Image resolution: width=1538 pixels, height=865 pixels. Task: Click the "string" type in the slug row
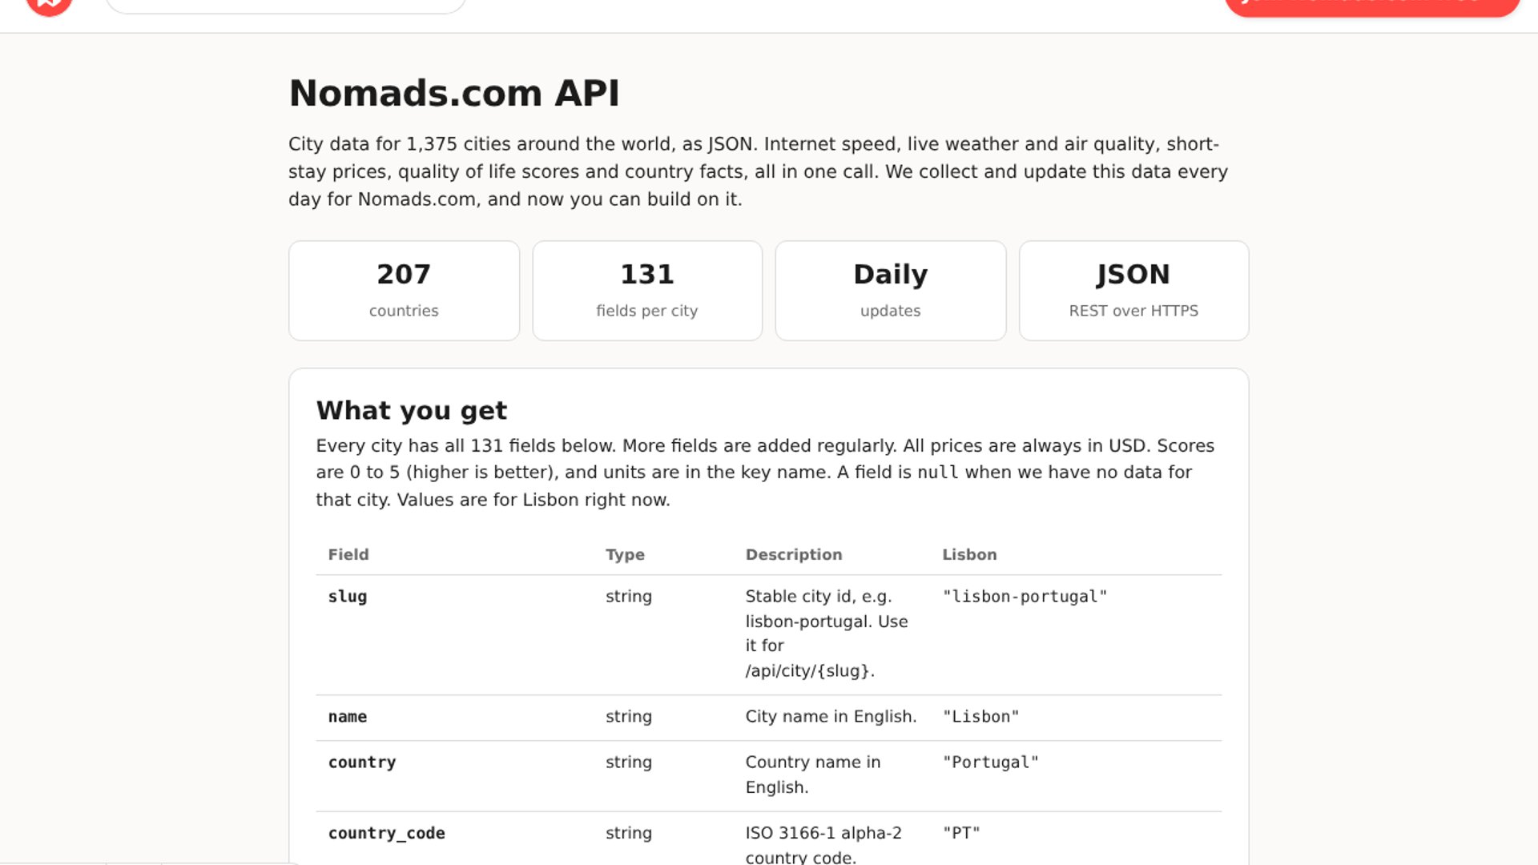629,597
